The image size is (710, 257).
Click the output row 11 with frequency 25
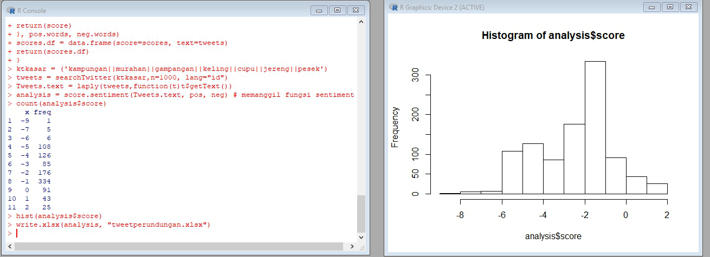pos(29,207)
